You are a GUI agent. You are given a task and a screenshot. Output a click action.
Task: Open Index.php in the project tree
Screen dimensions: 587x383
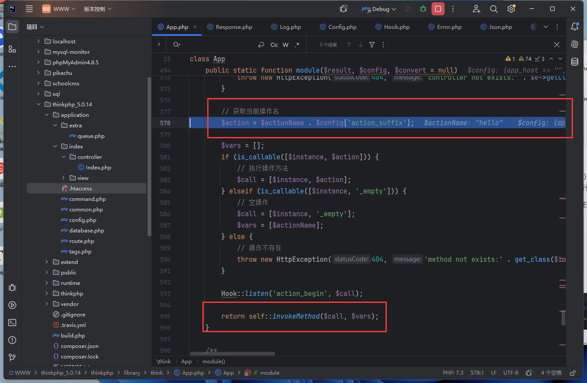tap(98, 167)
